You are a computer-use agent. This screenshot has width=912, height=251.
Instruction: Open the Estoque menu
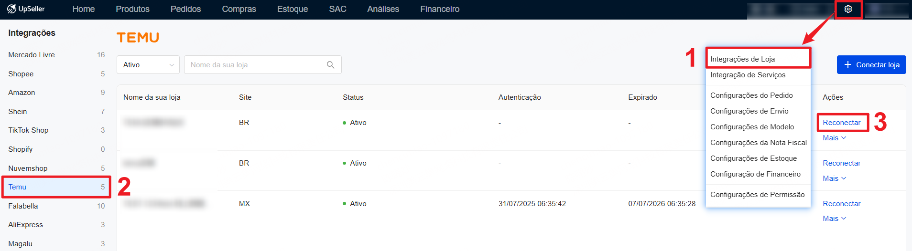(292, 9)
